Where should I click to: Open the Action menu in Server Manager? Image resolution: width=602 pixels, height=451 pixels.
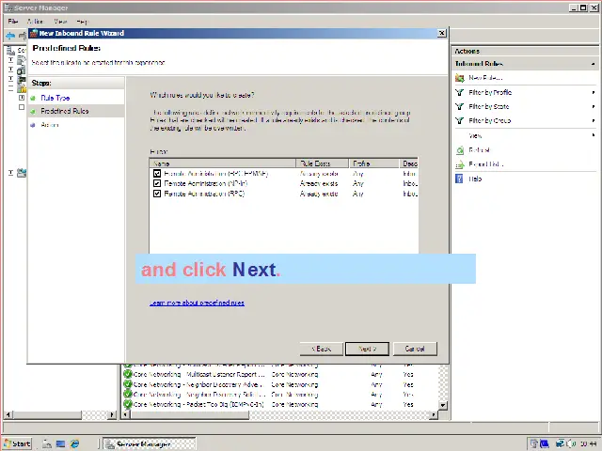click(35, 21)
